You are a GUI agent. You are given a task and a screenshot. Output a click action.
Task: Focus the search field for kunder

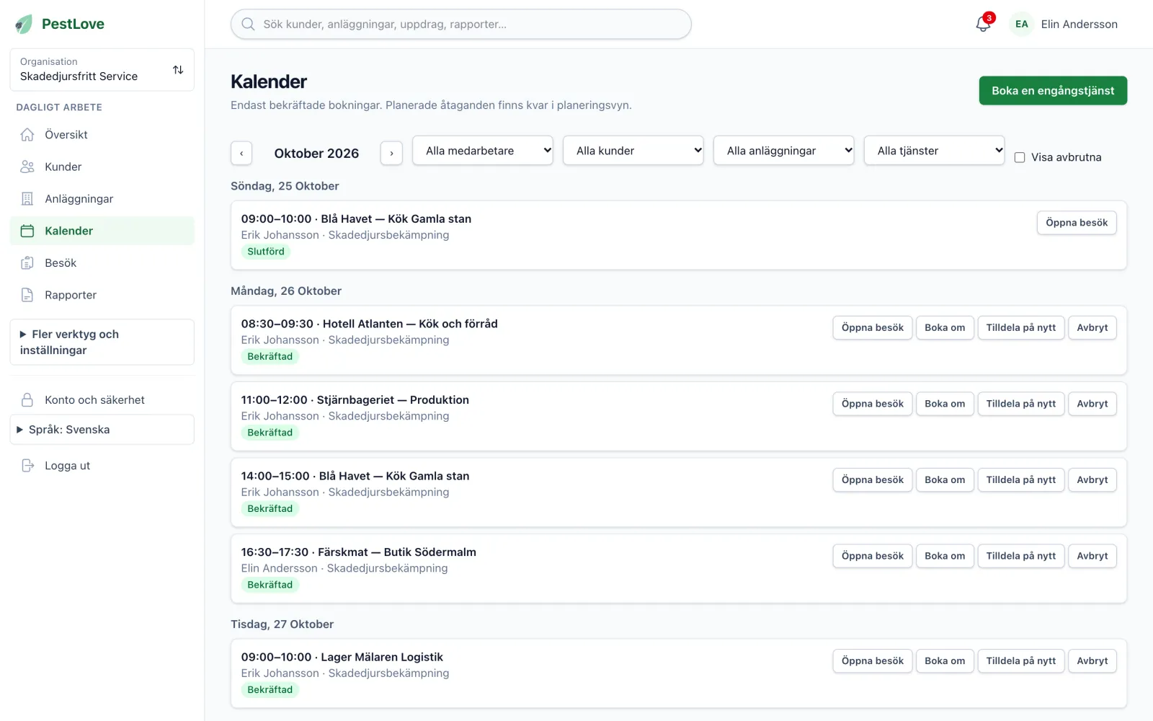(461, 24)
